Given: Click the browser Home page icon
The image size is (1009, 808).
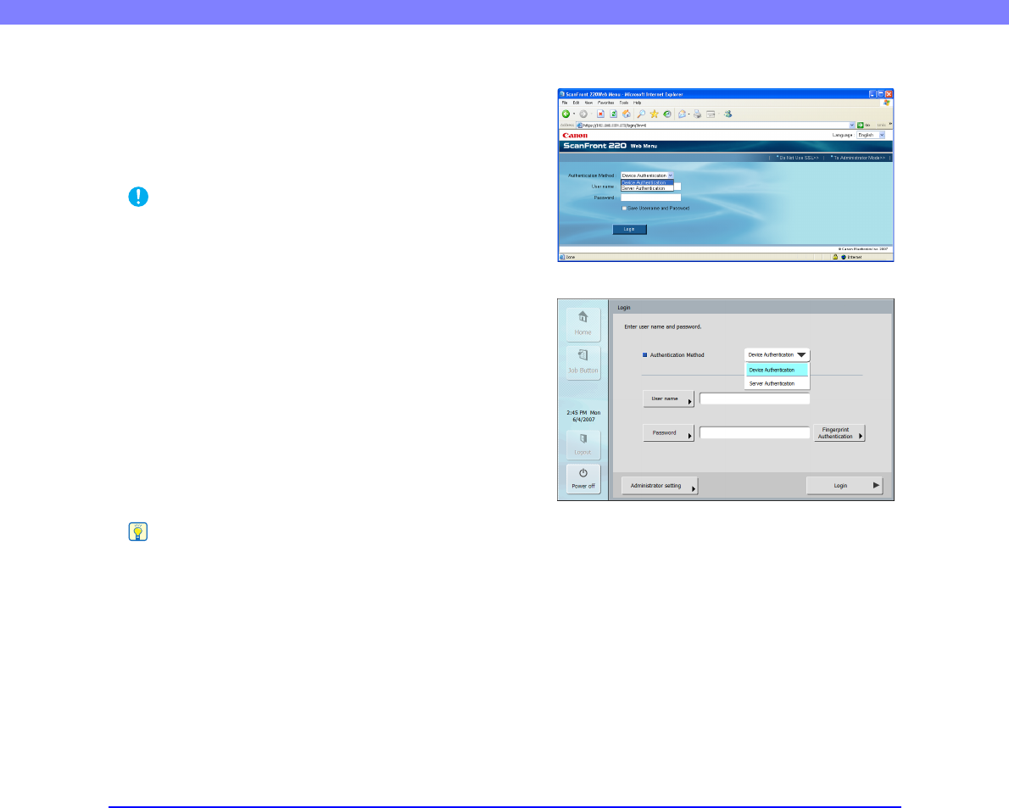Looking at the screenshot, I should pyautogui.click(x=626, y=114).
